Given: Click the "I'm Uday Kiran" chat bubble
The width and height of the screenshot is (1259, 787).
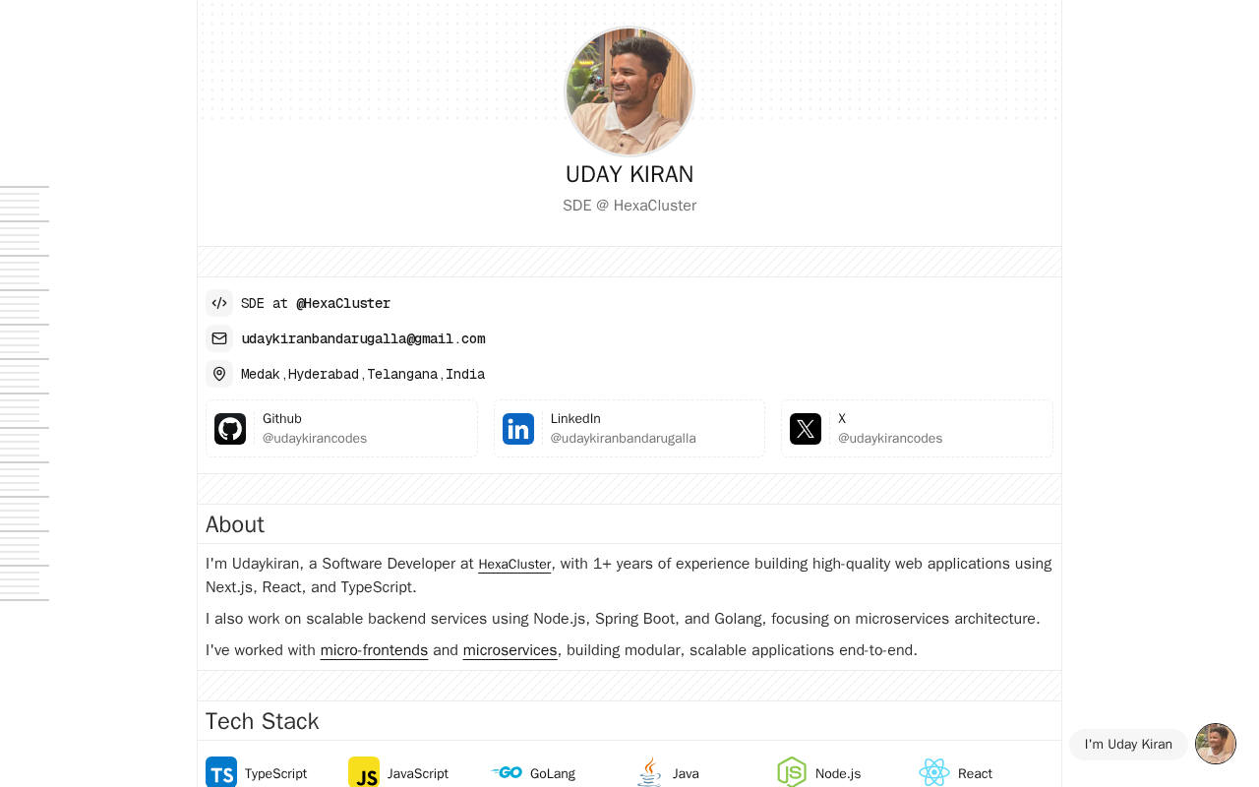Looking at the screenshot, I should point(1128,745).
